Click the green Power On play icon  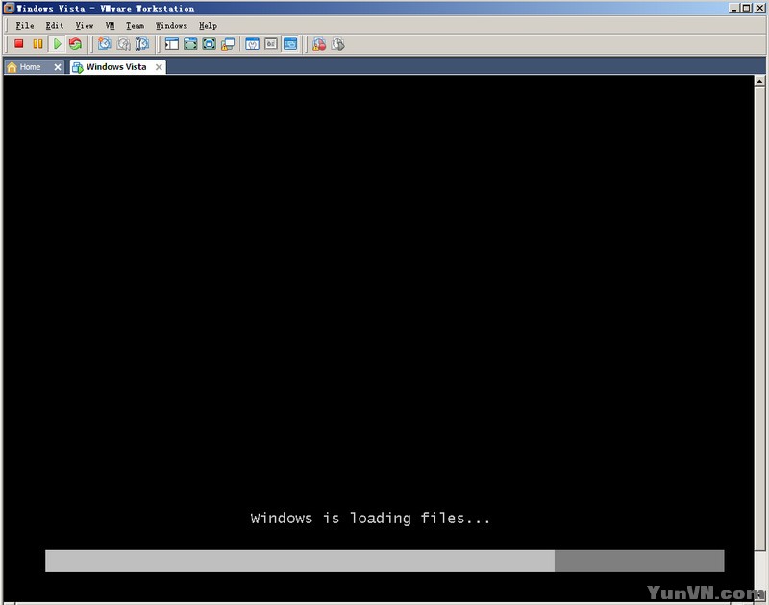[57, 44]
